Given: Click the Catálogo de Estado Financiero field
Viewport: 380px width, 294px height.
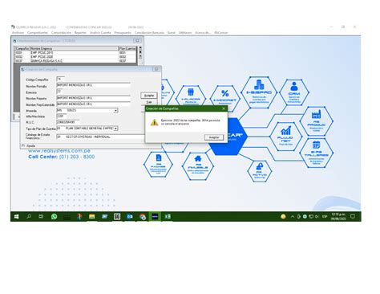Looking at the screenshot, I should [x=100, y=137].
